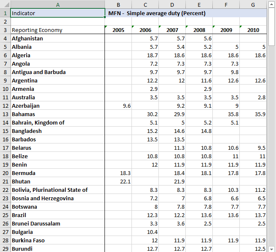Select Bahamas 2009 value 35.8
This screenshot has height=252, width=276.
point(226,114)
